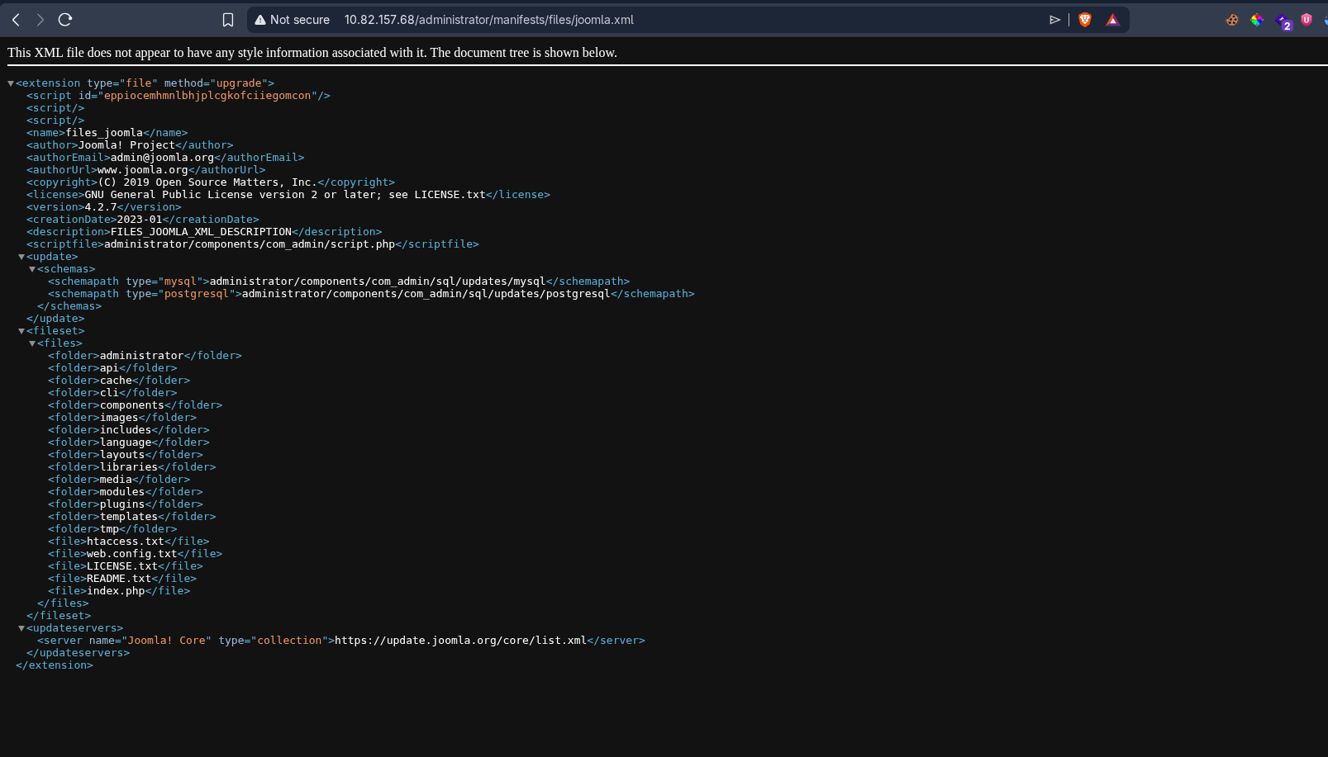Open the purple extension with badge 2

(1283, 21)
